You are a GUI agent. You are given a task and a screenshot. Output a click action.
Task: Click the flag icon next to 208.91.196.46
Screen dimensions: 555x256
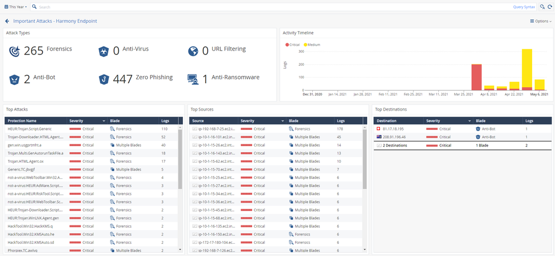(379, 137)
